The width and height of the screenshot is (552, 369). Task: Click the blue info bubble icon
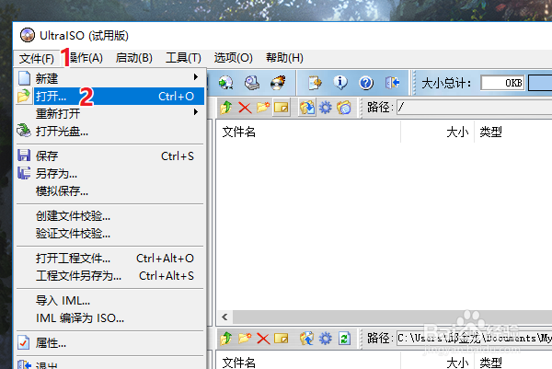pos(340,83)
